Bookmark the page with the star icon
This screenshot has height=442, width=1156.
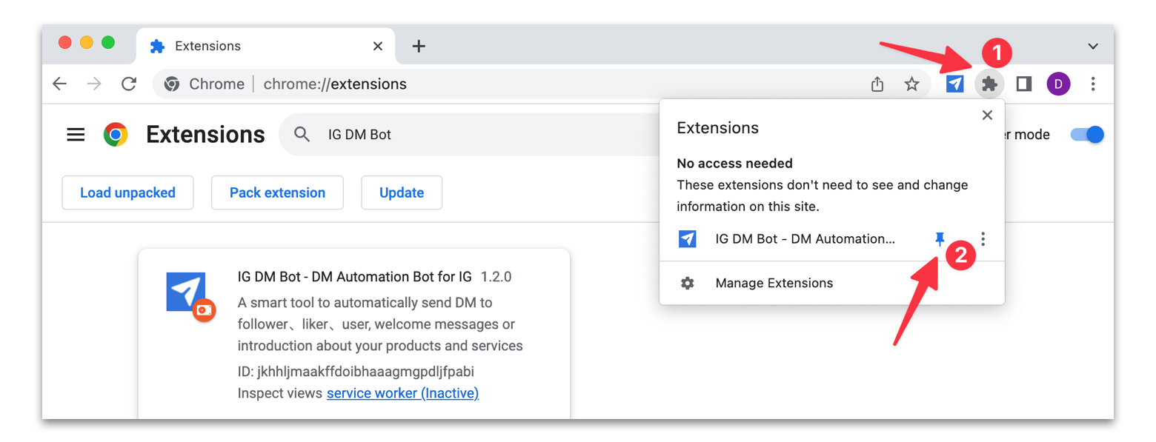(x=912, y=84)
